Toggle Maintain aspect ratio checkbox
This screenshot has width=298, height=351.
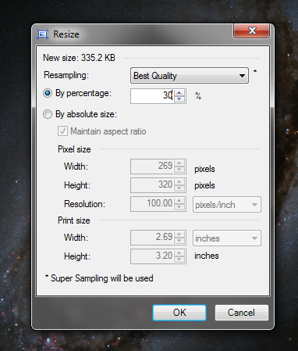pyautogui.click(x=62, y=131)
